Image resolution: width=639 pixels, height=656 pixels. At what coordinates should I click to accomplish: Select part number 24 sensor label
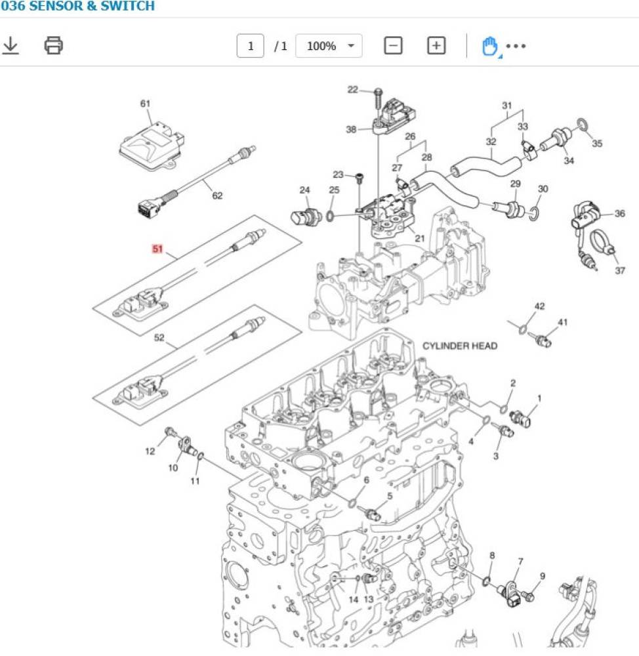(304, 190)
